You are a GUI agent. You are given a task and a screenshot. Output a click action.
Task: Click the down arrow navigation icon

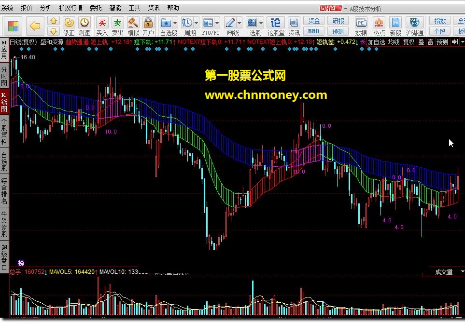(54, 31)
